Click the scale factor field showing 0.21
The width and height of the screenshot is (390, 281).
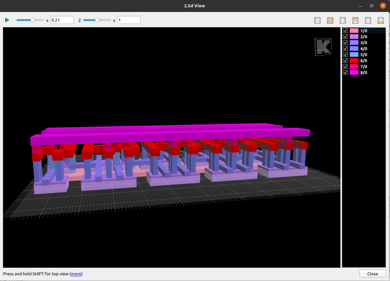[62, 20]
